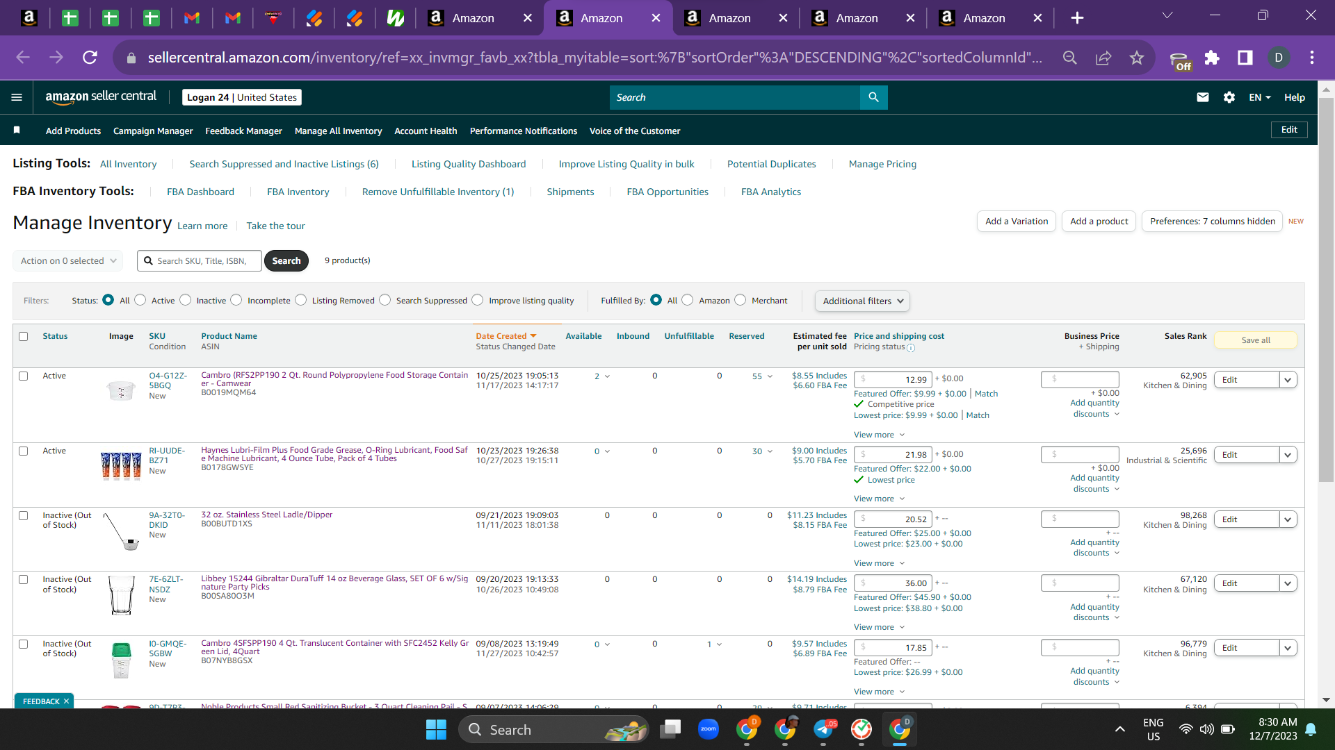
Task: Click the magnifier search submit button
Action: 873,97
